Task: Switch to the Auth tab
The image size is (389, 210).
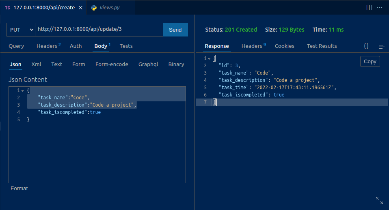Action: pos(76,46)
